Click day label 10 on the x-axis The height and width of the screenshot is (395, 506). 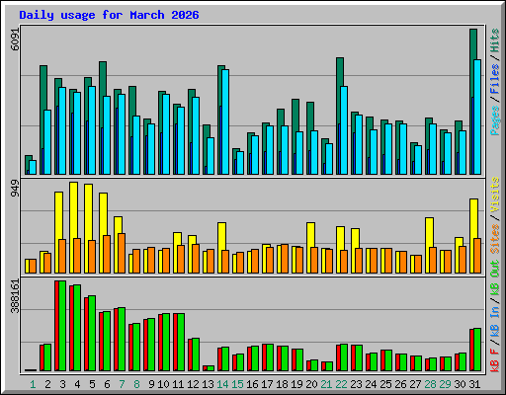[x=163, y=384]
